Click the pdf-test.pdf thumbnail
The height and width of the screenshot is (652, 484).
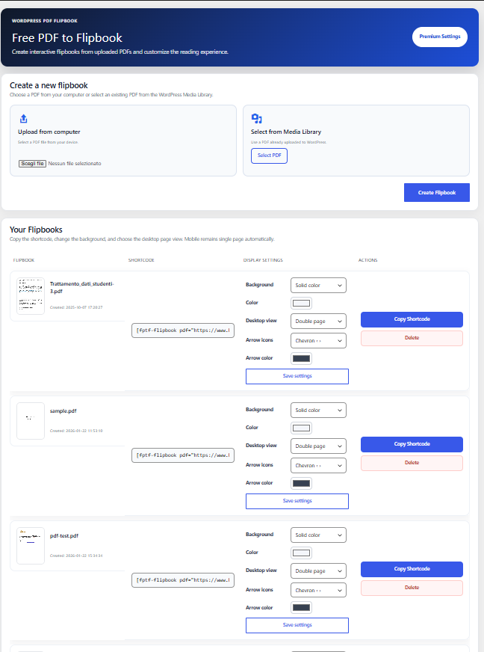(x=31, y=546)
